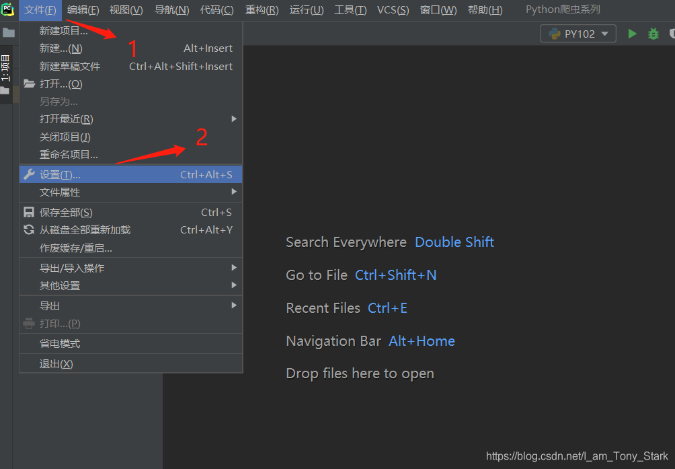
Task: Open the 帮助(H) menu
Action: [485, 10]
